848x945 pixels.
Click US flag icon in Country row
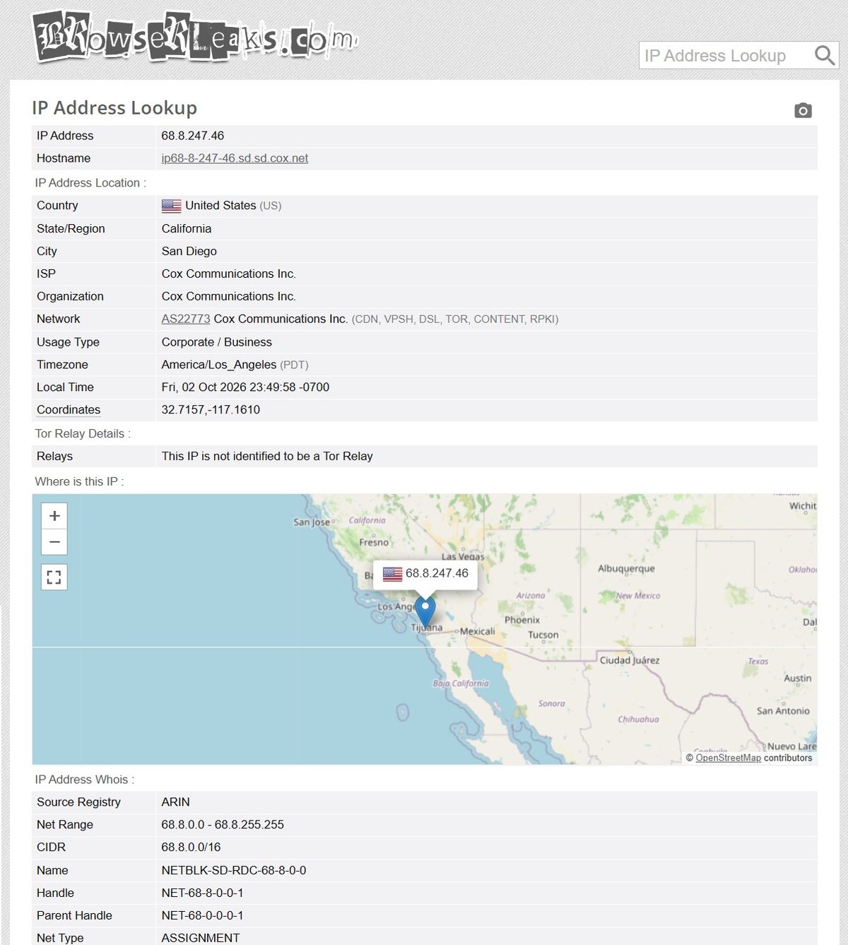(x=171, y=206)
